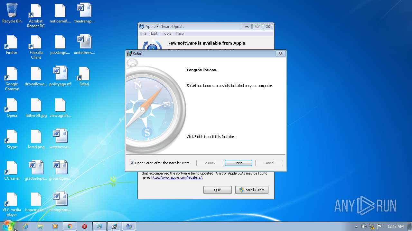Minimize the Apple Software Update window

[x=247, y=27]
